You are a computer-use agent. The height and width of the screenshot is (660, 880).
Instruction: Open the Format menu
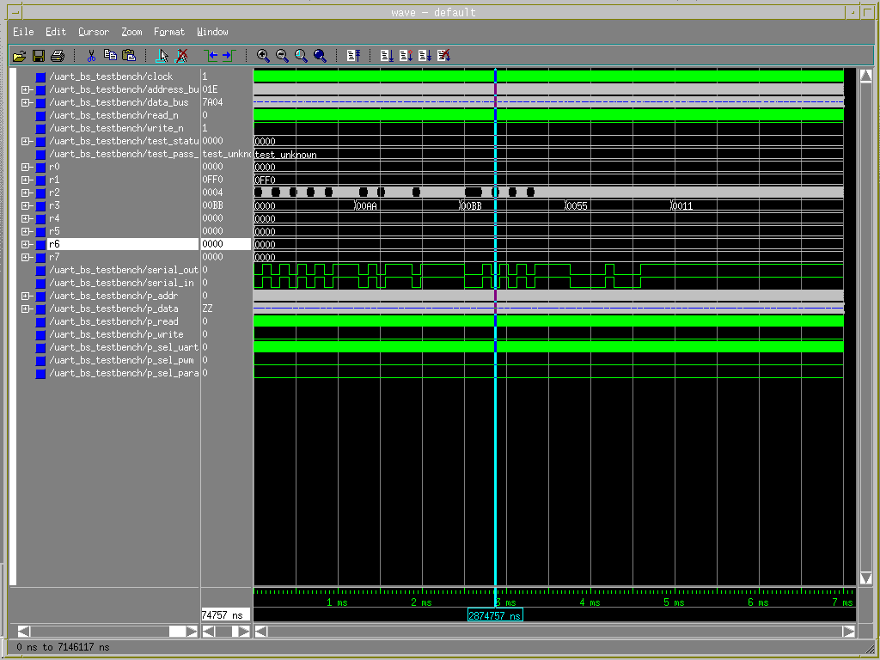(169, 32)
